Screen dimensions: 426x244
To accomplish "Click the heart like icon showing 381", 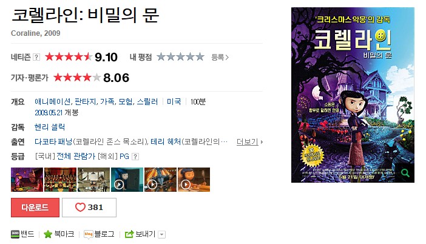I will 80,208.
